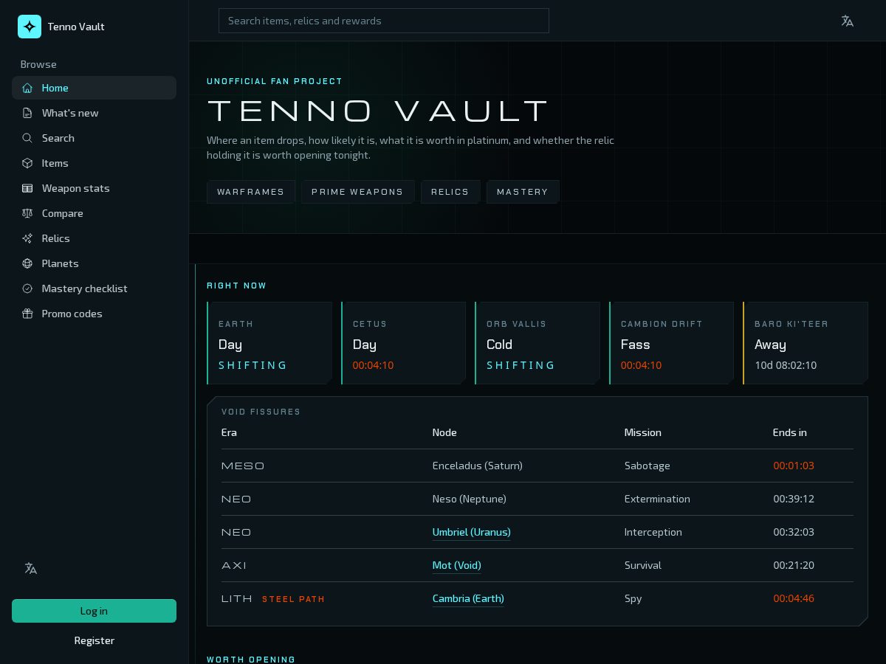Go to Search in sidebar
Viewport: 886px width, 664px height.
tap(94, 138)
